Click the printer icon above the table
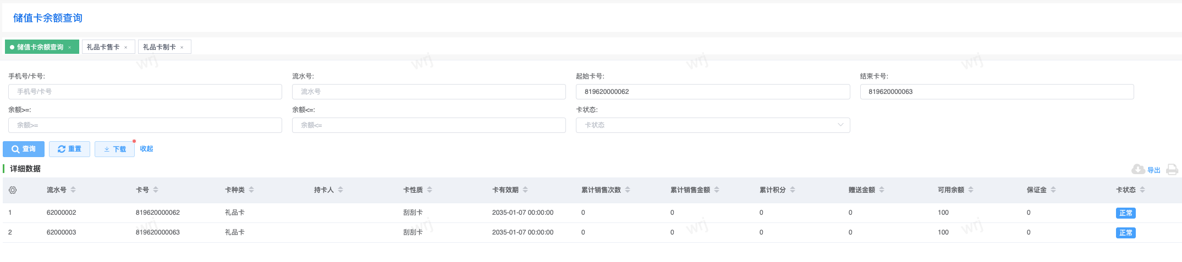The image size is (1182, 262). pos(1172,169)
